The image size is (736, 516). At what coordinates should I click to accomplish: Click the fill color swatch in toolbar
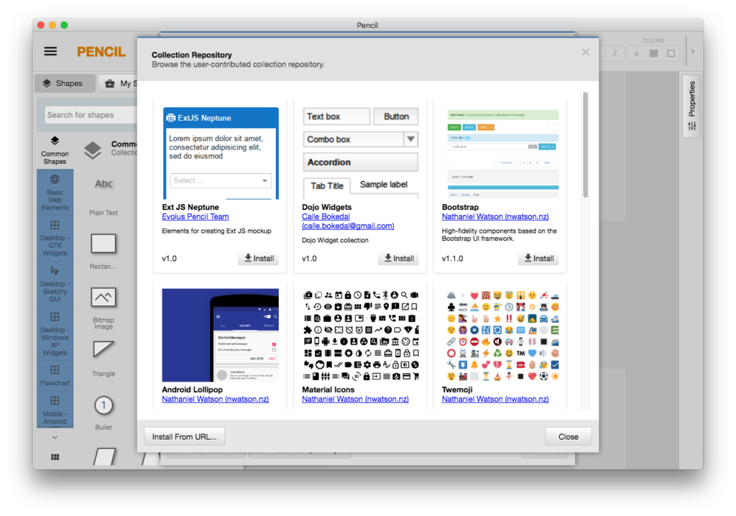(653, 53)
